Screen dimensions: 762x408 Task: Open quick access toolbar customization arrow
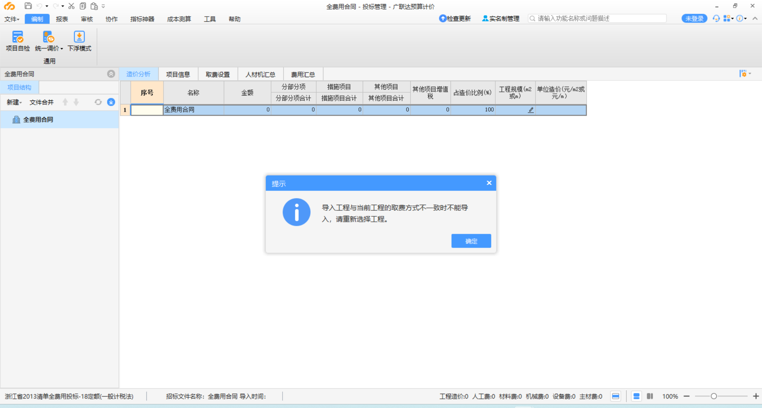pos(103,6)
